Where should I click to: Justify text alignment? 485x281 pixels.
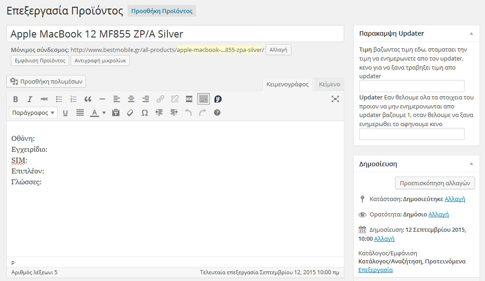point(80,112)
